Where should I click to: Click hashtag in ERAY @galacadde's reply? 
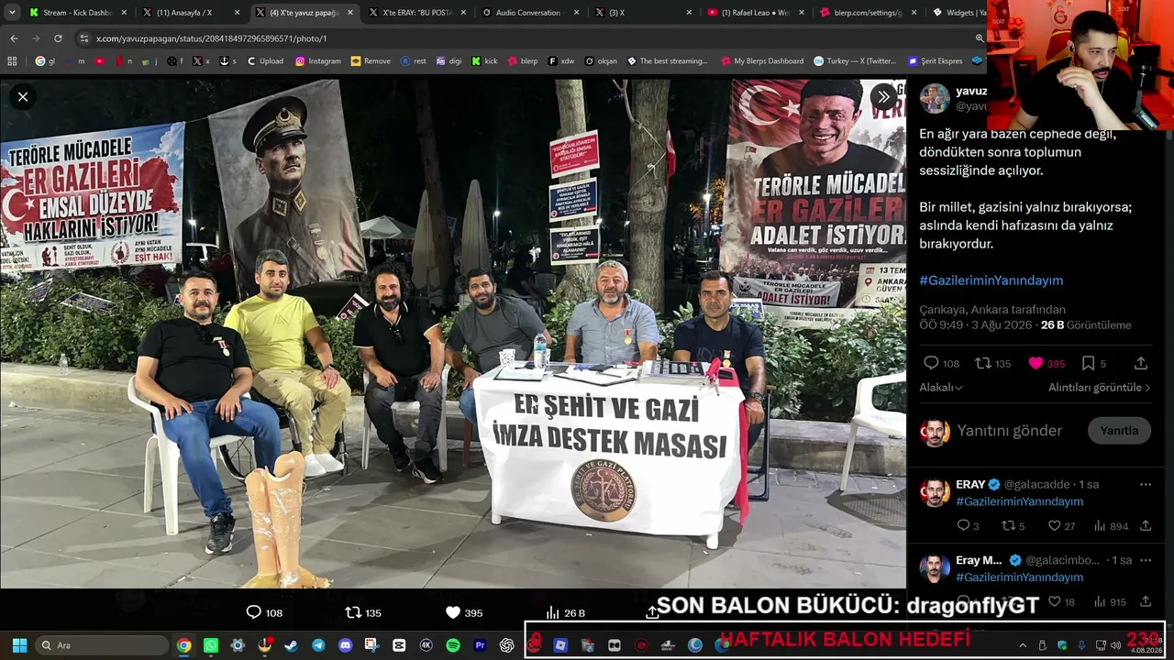(x=1020, y=501)
